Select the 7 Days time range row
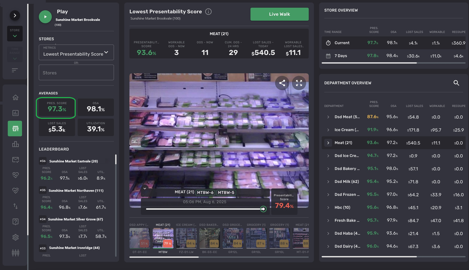Screen dimensions: 469x270 [x=341, y=56]
